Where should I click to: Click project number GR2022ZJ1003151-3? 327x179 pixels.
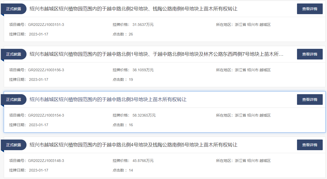tap(46, 25)
